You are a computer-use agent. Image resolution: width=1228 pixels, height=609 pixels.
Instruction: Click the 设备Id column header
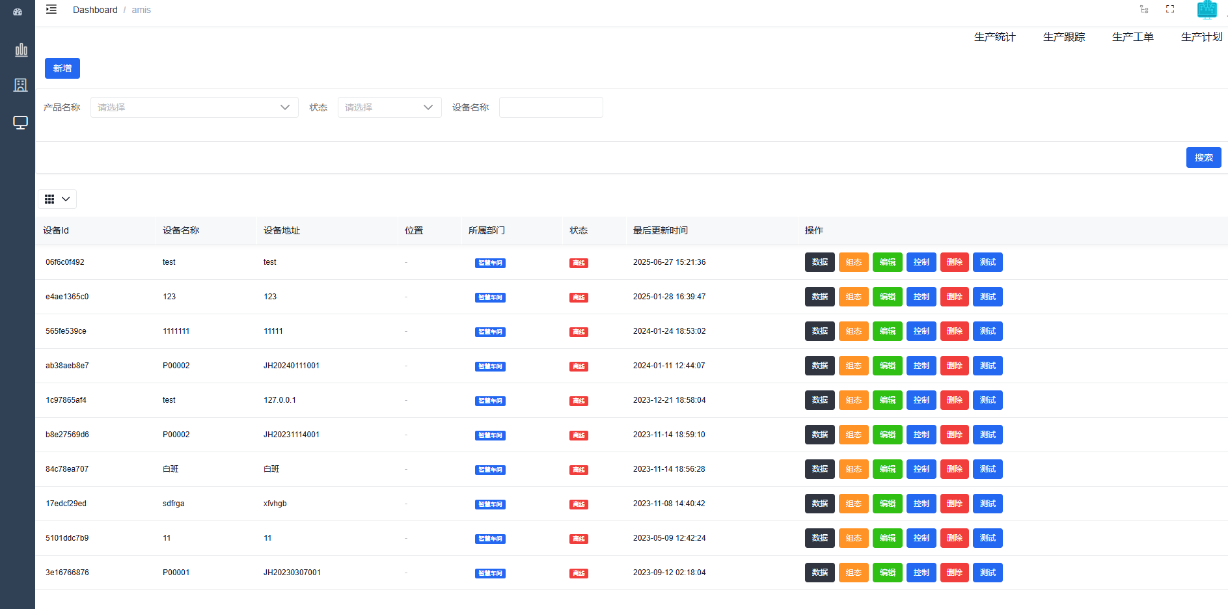pos(56,230)
